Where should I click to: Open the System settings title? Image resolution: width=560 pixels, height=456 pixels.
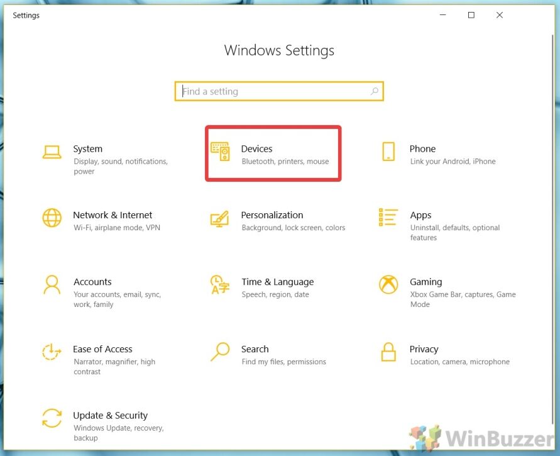click(x=87, y=148)
